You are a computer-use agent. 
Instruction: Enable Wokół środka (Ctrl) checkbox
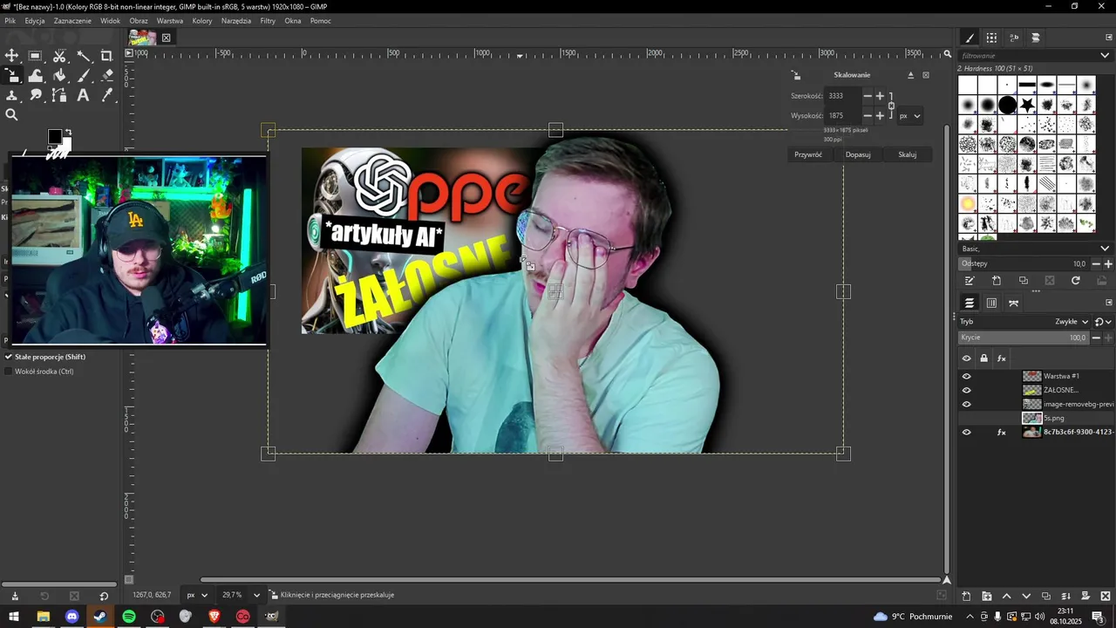9,372
